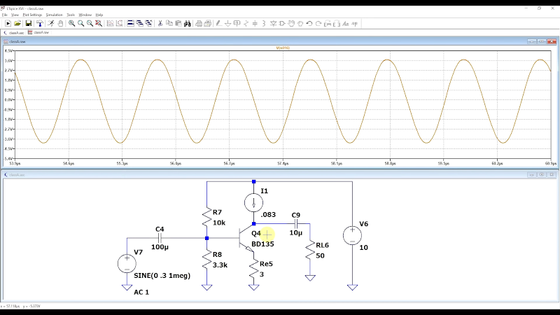Click the SINE(0 .3 1meg) source text

(160, 276)
